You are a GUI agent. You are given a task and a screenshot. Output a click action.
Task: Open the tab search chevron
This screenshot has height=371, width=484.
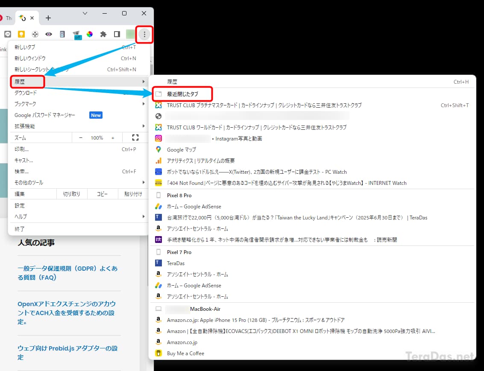pos(85,13)
